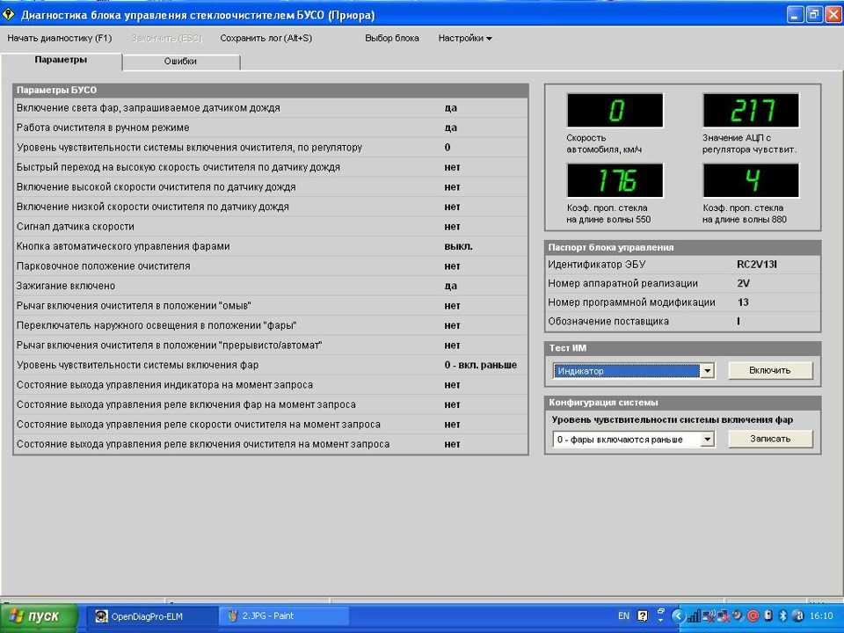Click the wavelength 880 display showing 4

(x=752, y=180)
